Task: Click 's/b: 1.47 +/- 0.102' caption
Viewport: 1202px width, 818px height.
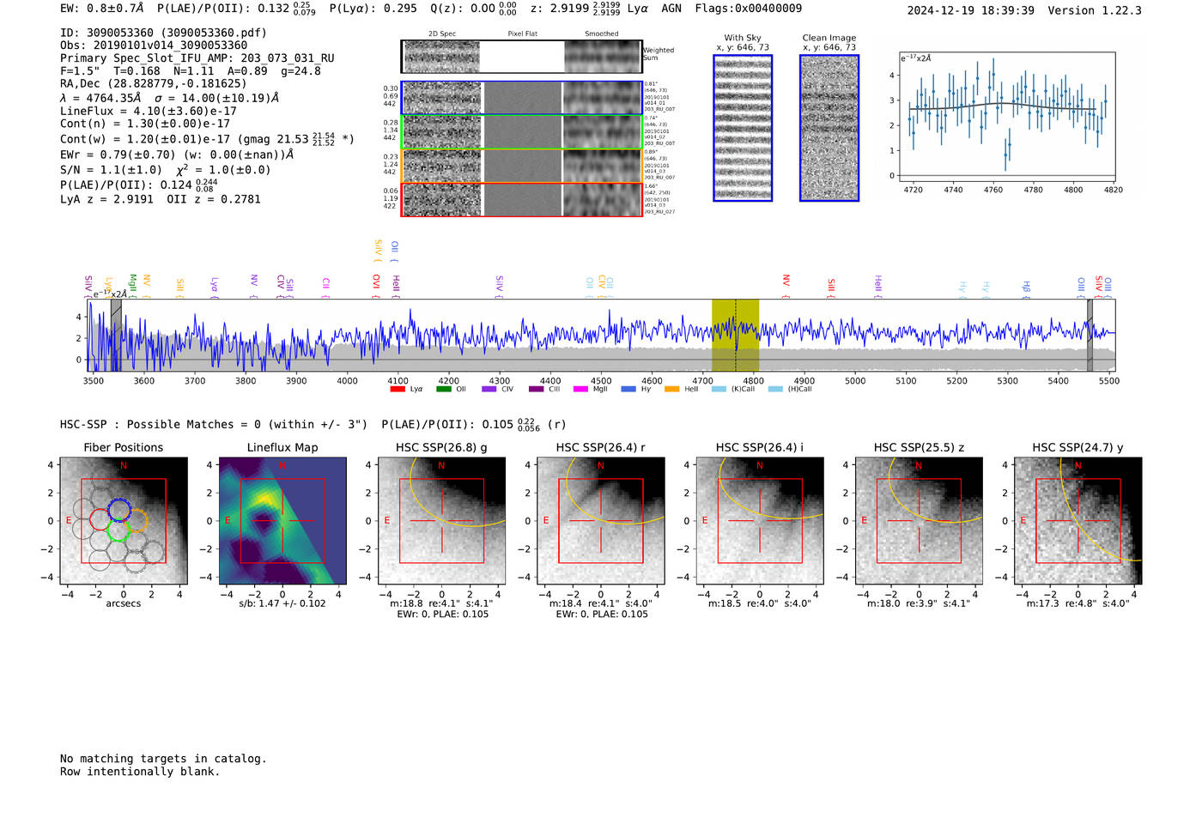Action: [282, 603]
